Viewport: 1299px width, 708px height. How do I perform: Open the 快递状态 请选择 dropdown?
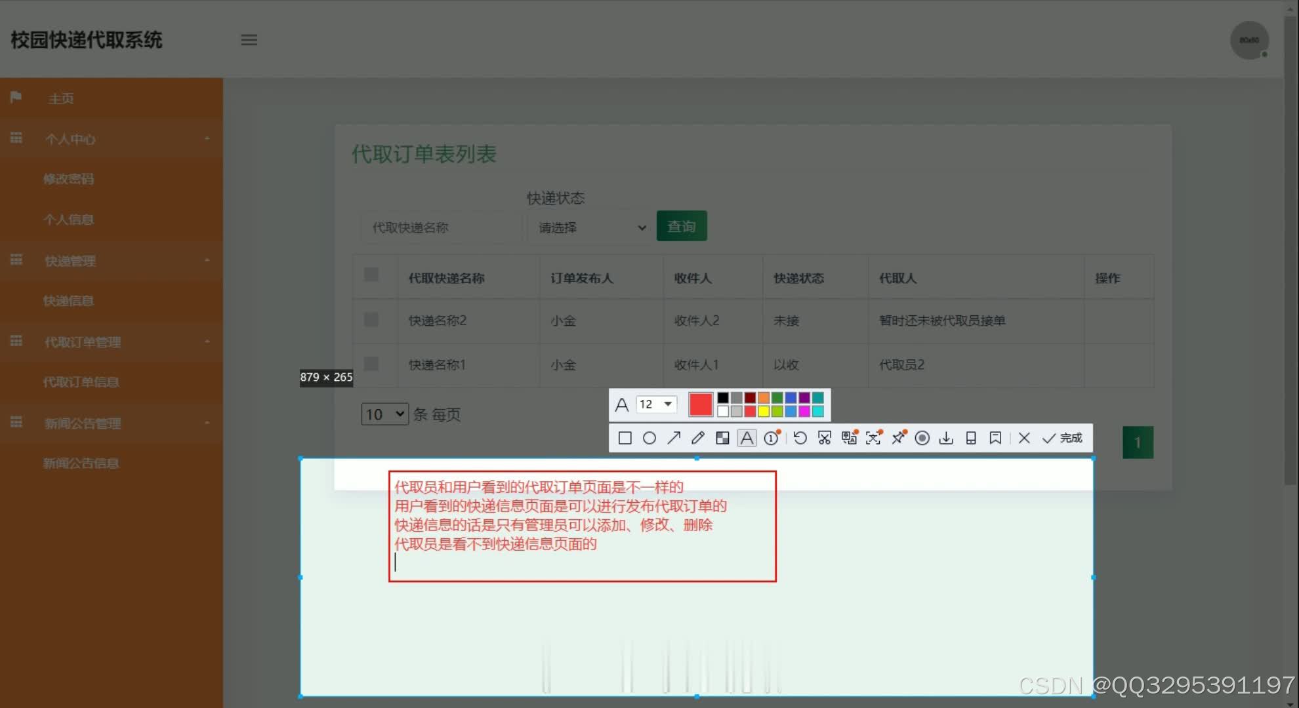pyautogui.click(x=589, y=227)
